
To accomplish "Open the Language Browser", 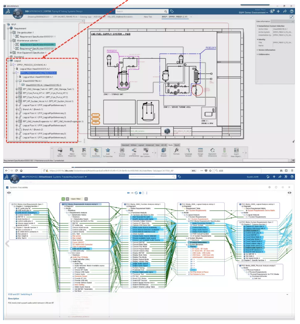I will click(188, 152).
